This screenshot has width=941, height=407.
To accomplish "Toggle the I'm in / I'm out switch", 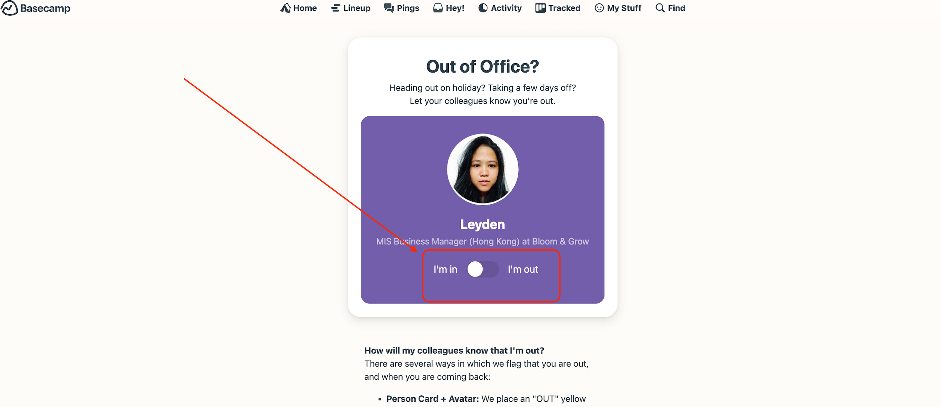I will point(483,269).
